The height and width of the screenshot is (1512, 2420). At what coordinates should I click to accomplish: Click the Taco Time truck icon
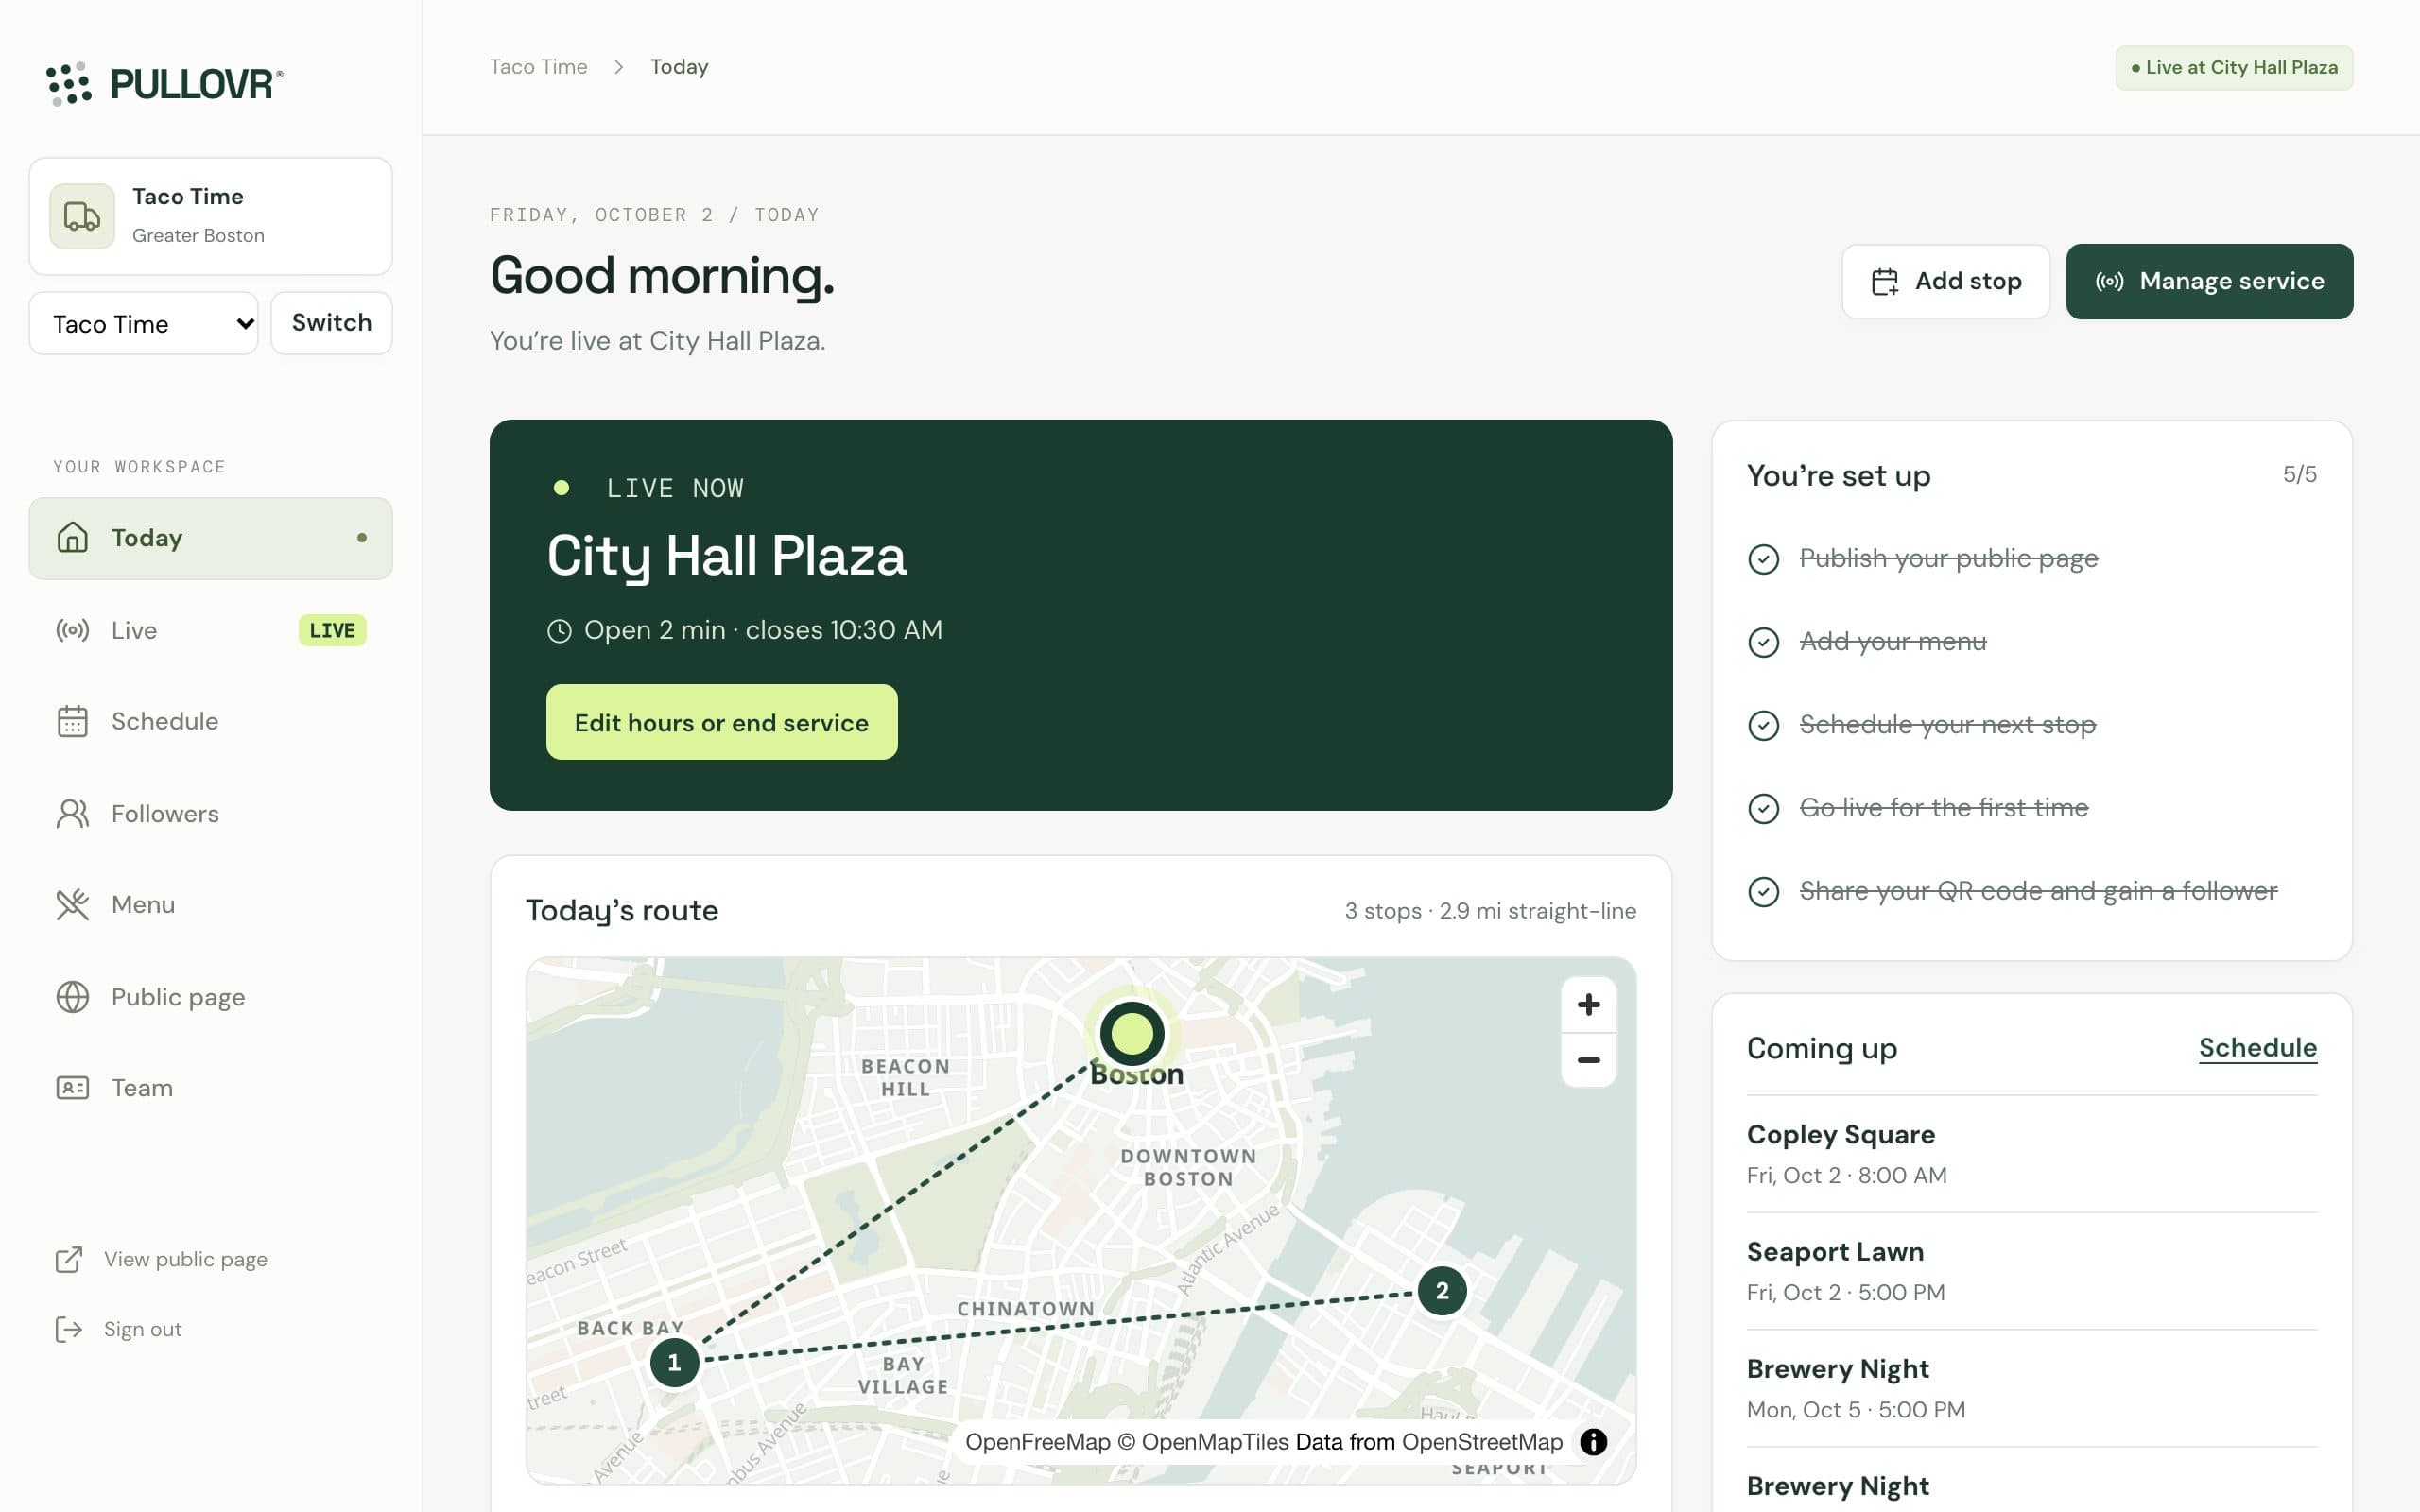[x=82, y=216]
